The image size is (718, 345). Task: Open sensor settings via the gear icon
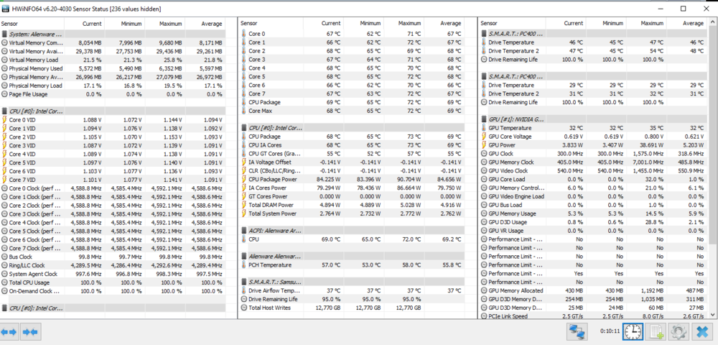click(679, 331)
